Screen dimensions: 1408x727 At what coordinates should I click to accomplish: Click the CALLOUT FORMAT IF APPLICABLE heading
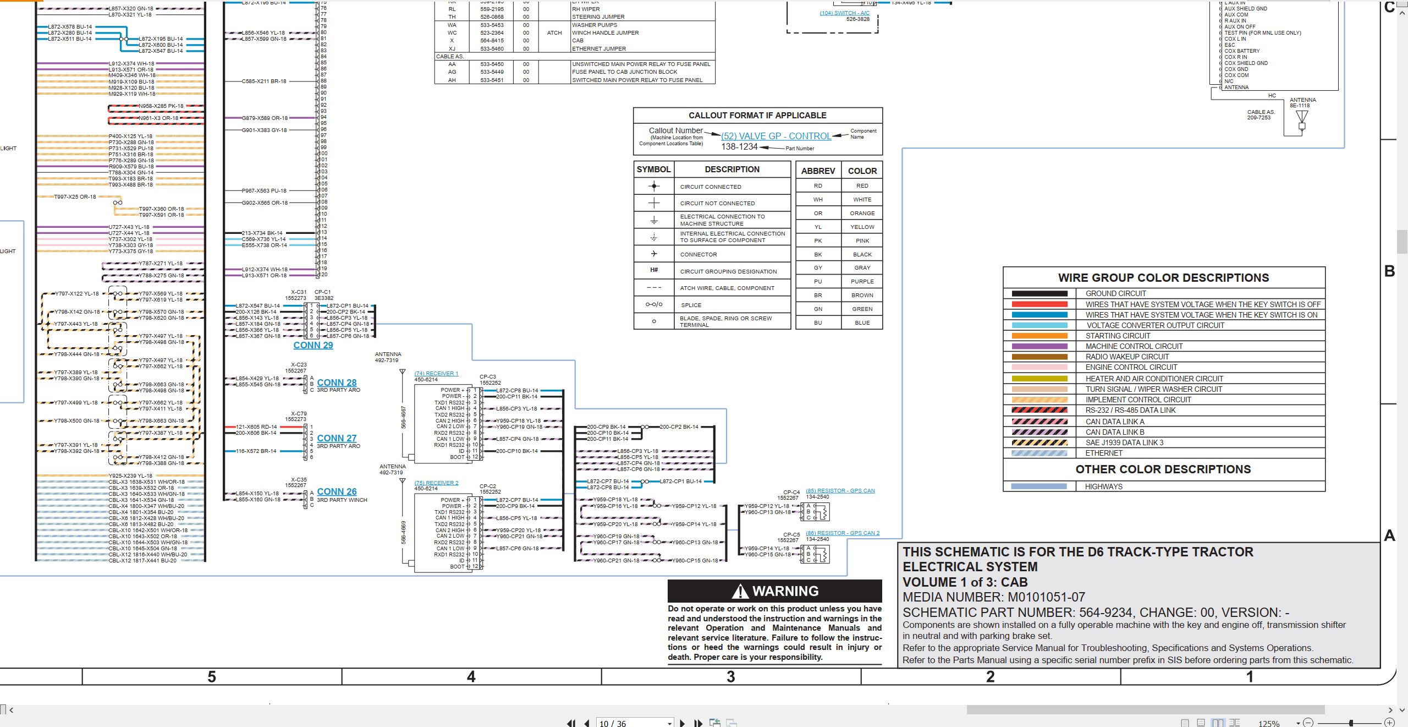(x=757, y=116)
